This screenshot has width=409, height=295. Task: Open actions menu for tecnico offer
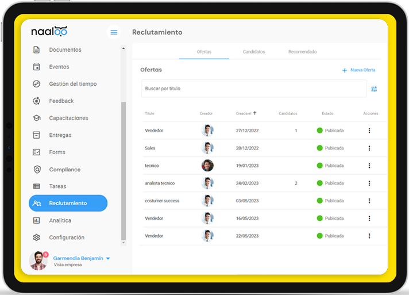pyautogui.click(x=369, y=166)
